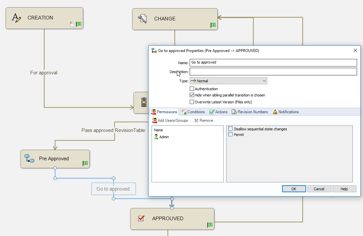
Task: Open the Type dropdown showing Normal
Action: click(x=229, y=81)
